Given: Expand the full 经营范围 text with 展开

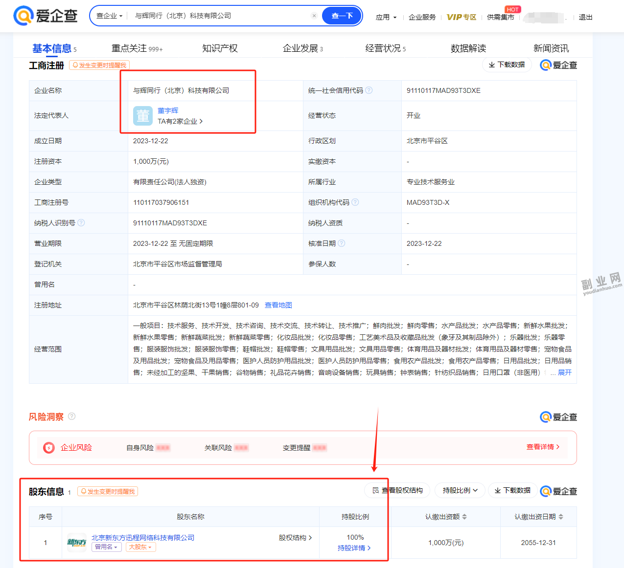Looking at the screenshot, I should click(x=565, y=372).
